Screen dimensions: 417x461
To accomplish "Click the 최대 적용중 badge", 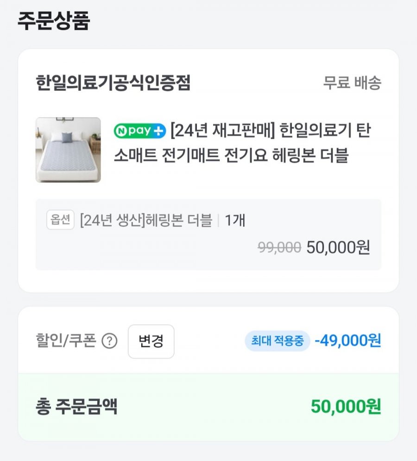I will coord(277,341).
